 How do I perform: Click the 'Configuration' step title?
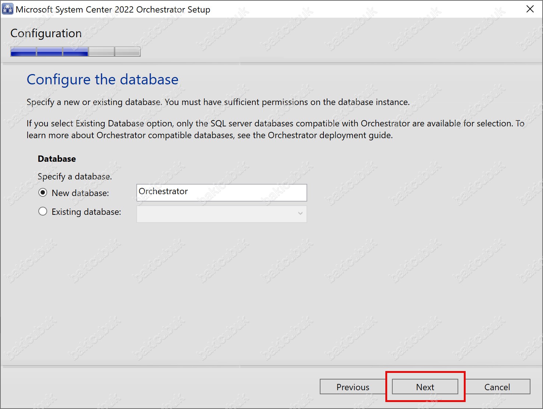pos(46,34)
